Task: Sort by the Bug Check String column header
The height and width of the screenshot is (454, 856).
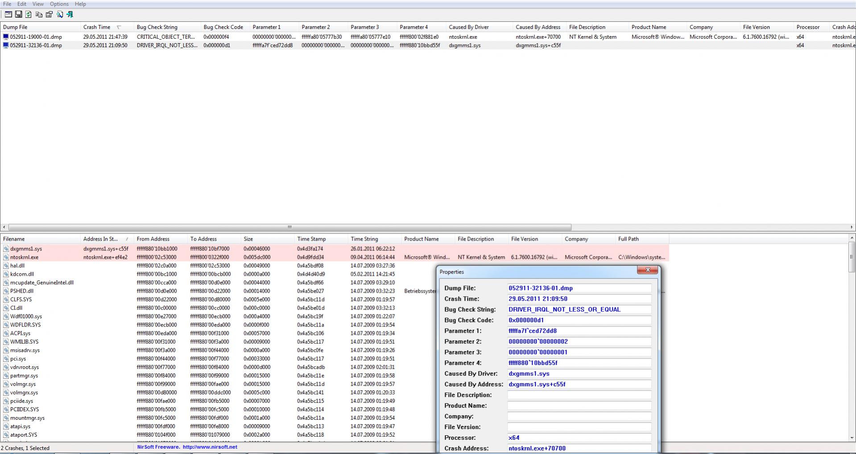Action: pos(167,27)
